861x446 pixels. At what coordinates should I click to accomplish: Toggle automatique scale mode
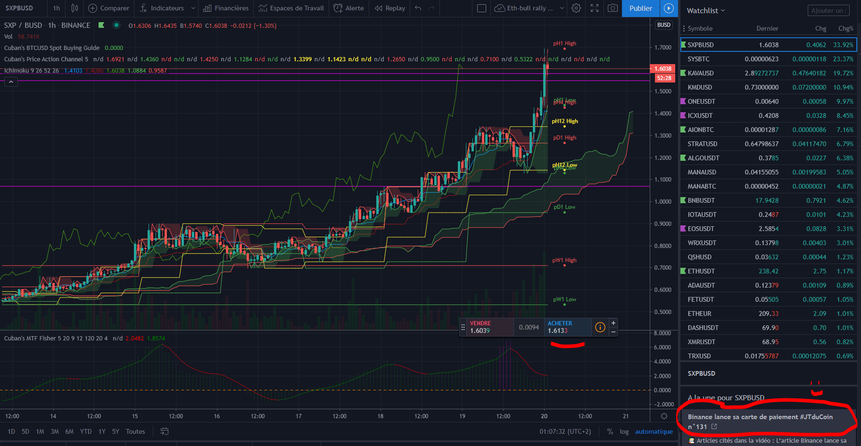click(x=654, y=431)
